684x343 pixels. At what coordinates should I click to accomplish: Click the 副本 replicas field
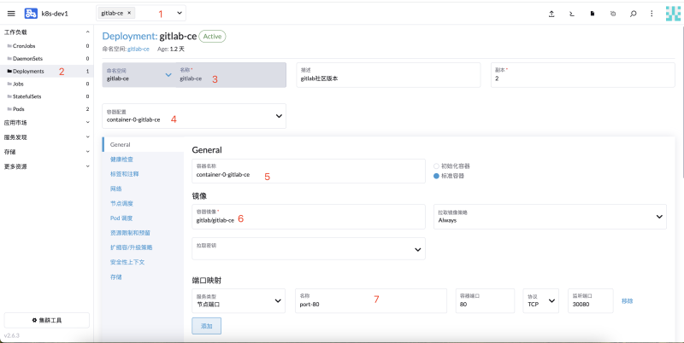(583, 75)
